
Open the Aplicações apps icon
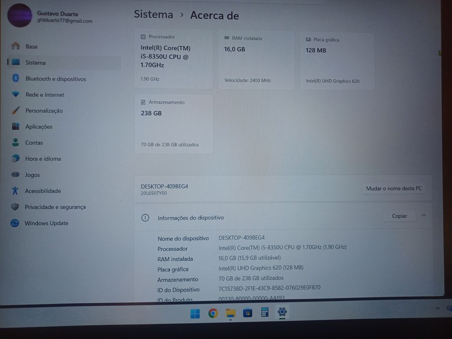click(16, 126)
